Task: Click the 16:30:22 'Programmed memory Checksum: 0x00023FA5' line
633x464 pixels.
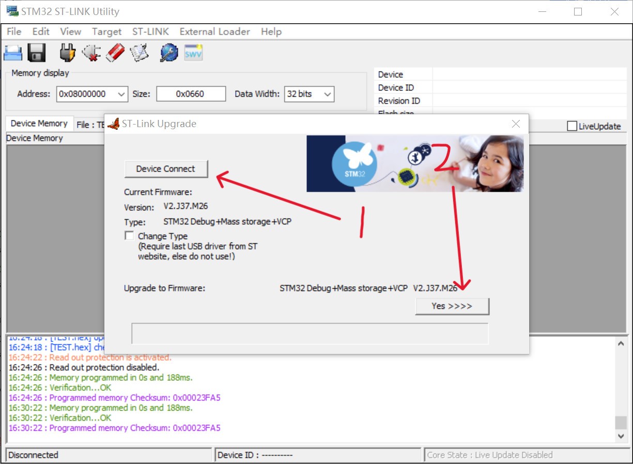Action: coord(114,428)
